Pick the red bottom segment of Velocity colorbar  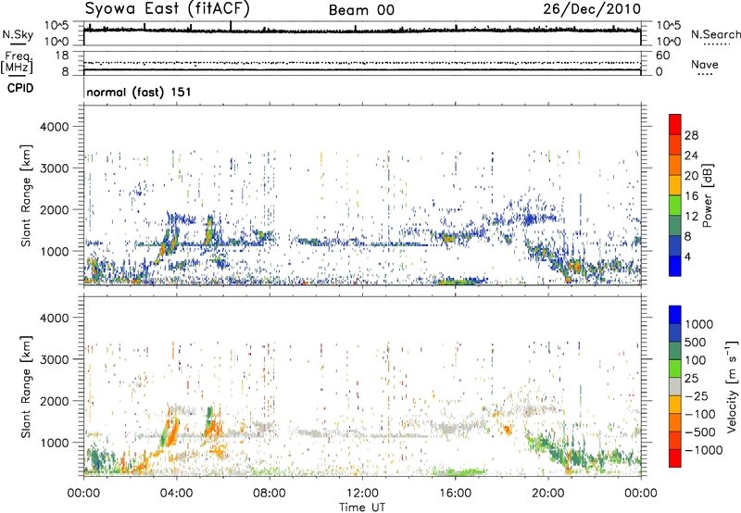click(675, 458)
